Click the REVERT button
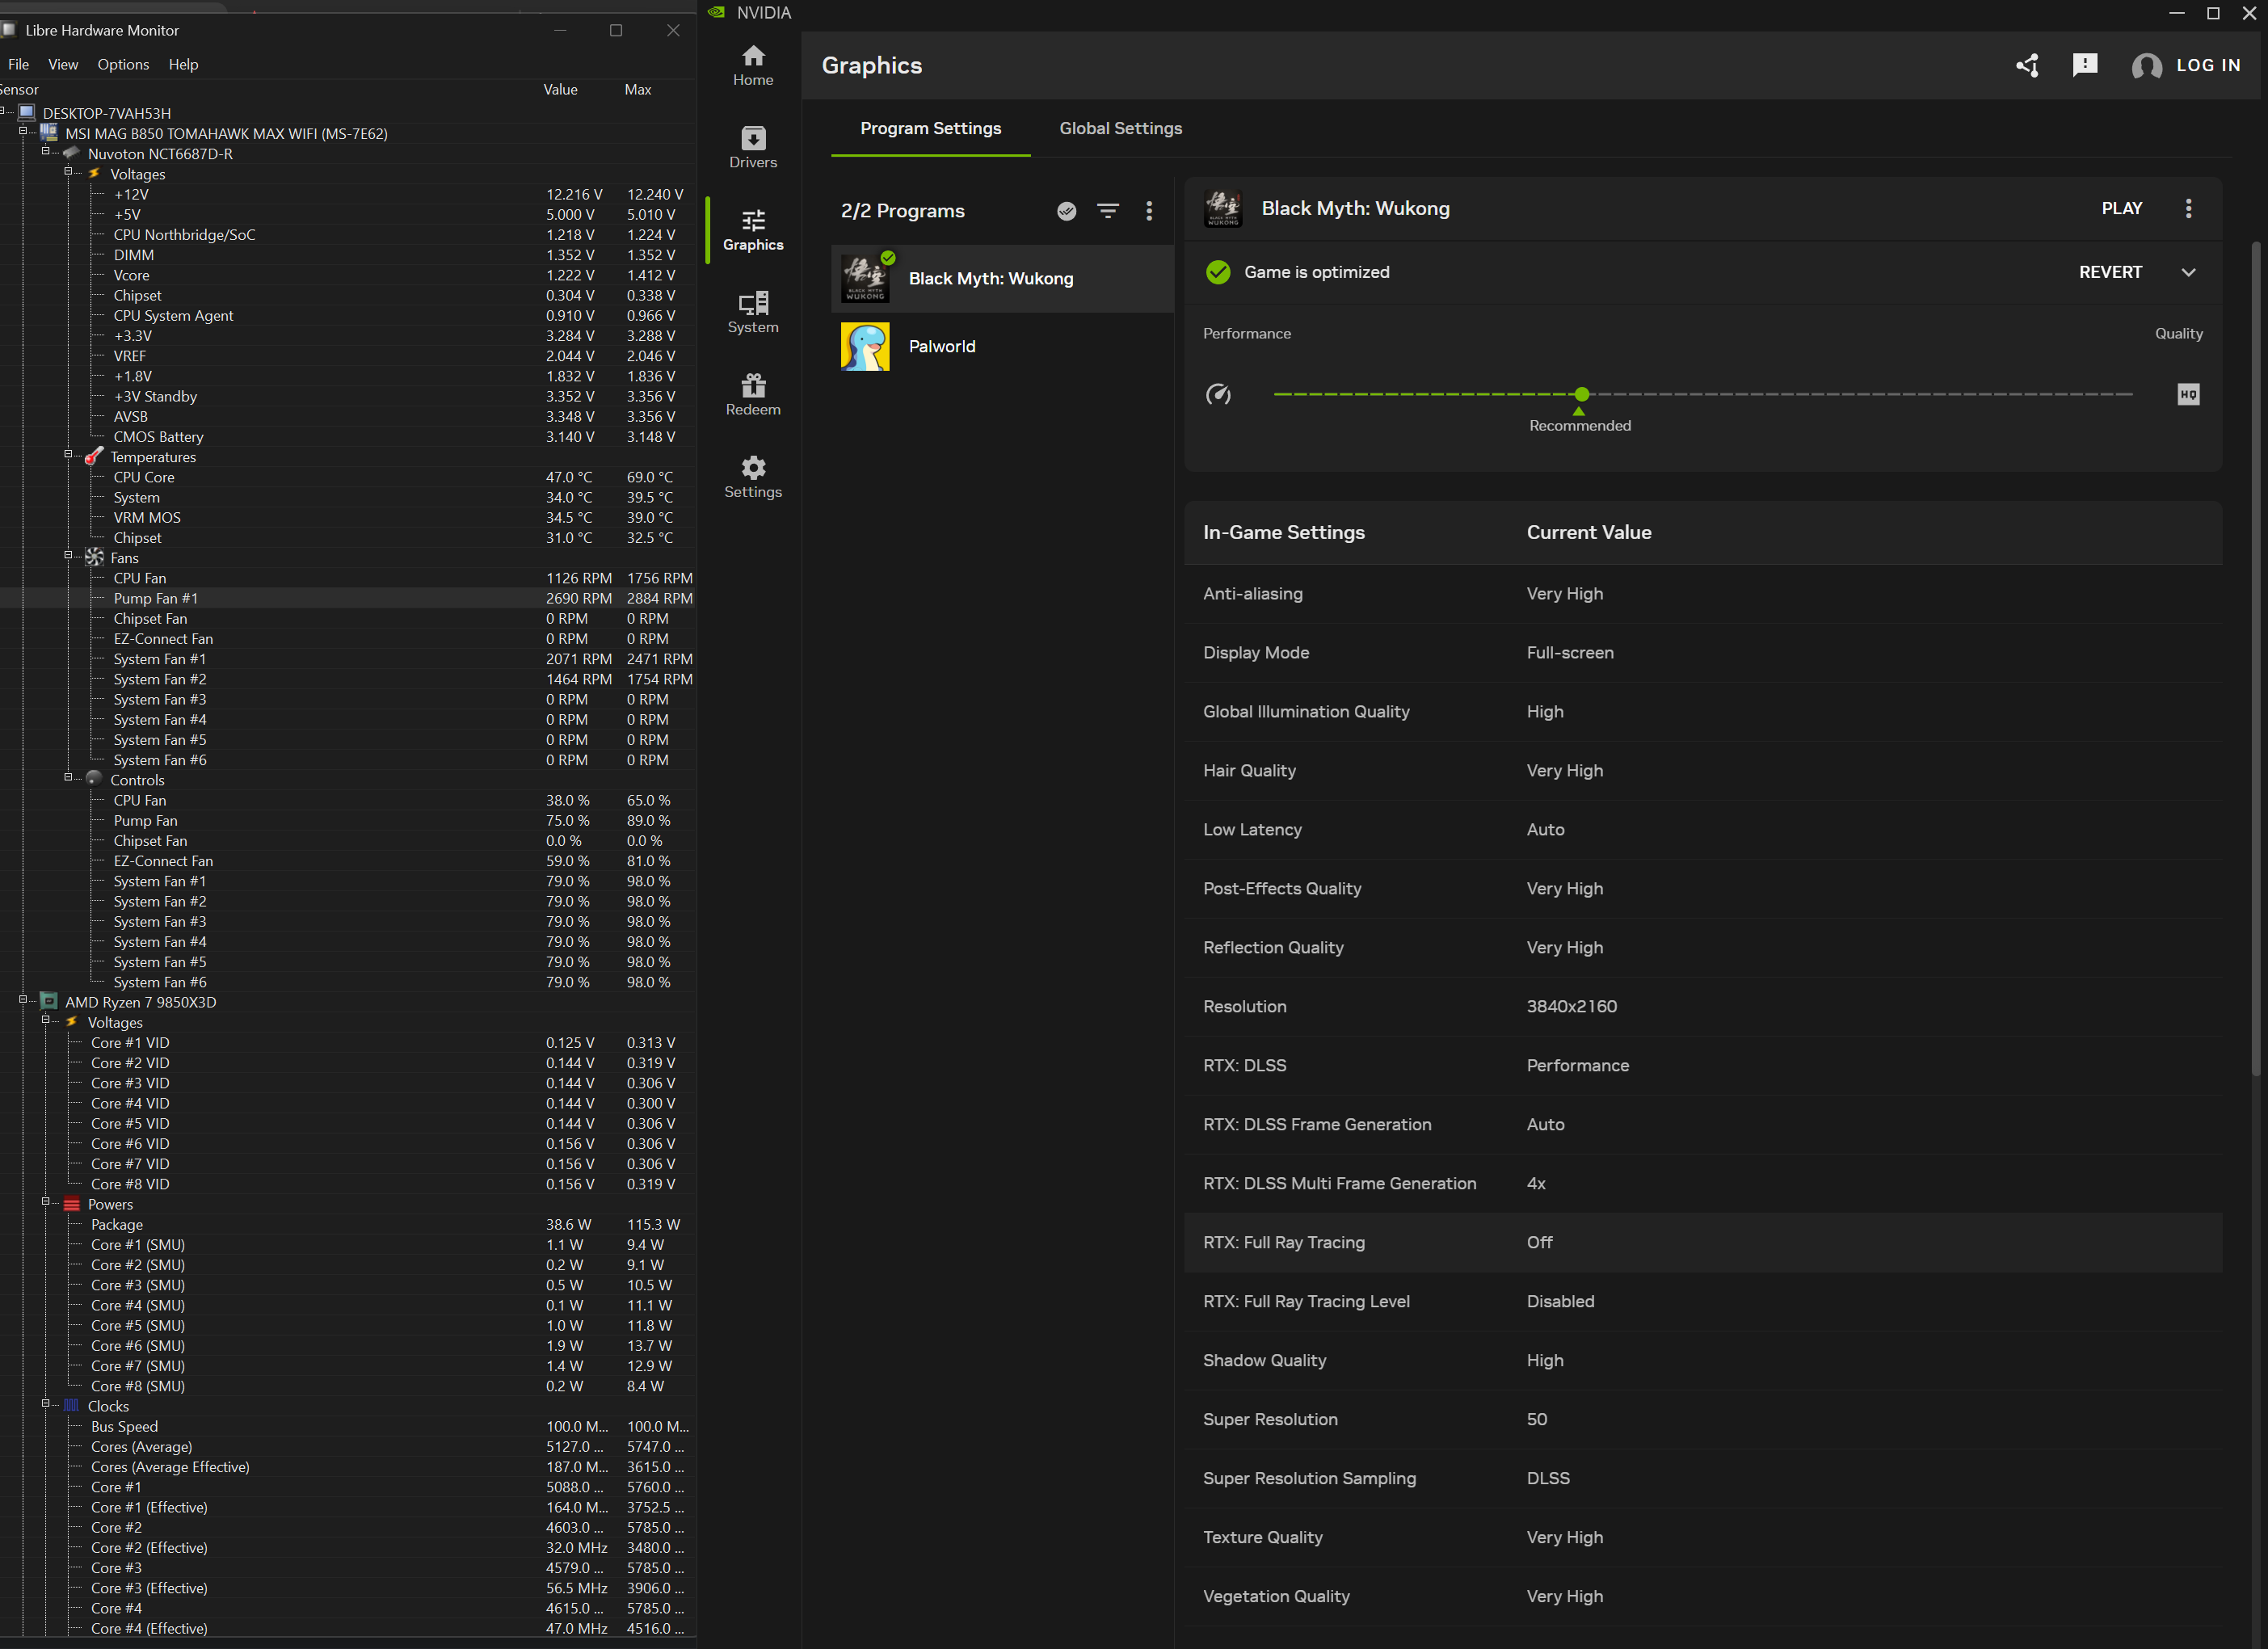The height and width of the screenshot is (1649, 2268). pyautogui.click(x=2110, y=272)
